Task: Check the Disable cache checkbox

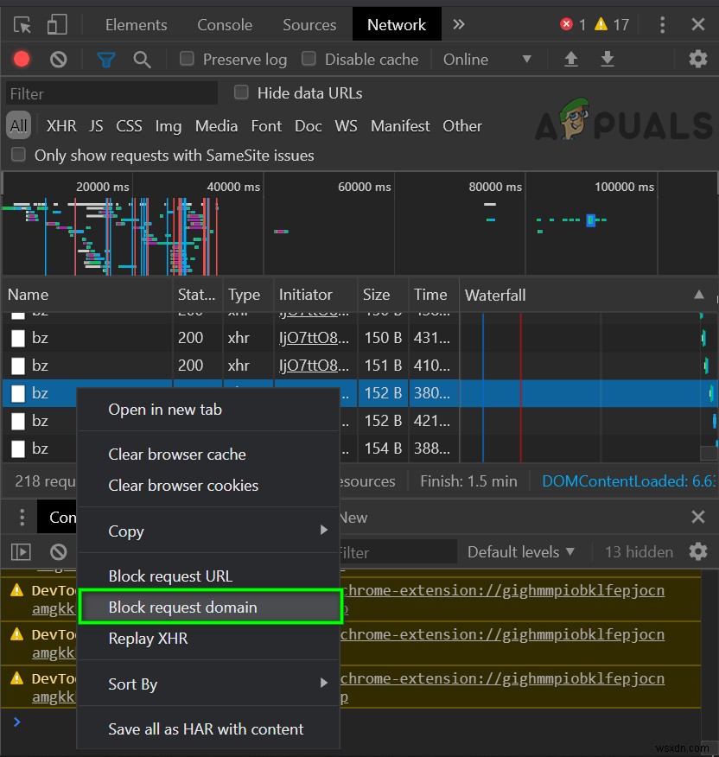Action: tap(309, 59)
